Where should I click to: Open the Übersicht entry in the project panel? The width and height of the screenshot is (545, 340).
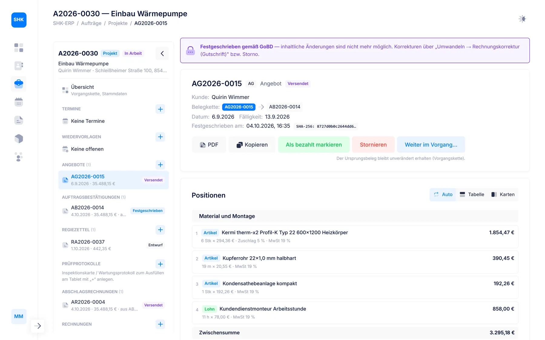tap(114, 90)
